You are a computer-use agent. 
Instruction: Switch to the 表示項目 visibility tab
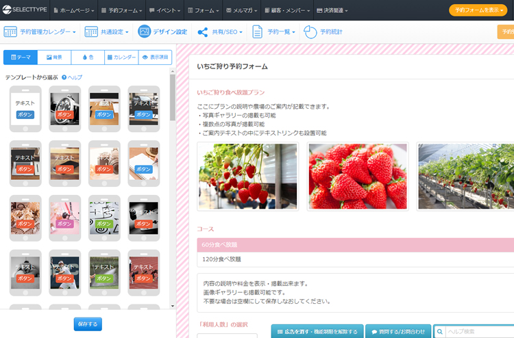[155, 57]
